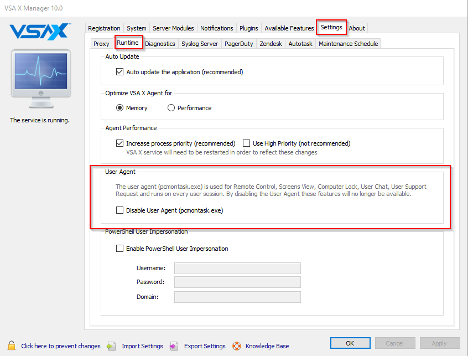Viewport: 468px width, 356px height.
Task: Click the padlock prevent-changes icon
Action: click(12, 345)
